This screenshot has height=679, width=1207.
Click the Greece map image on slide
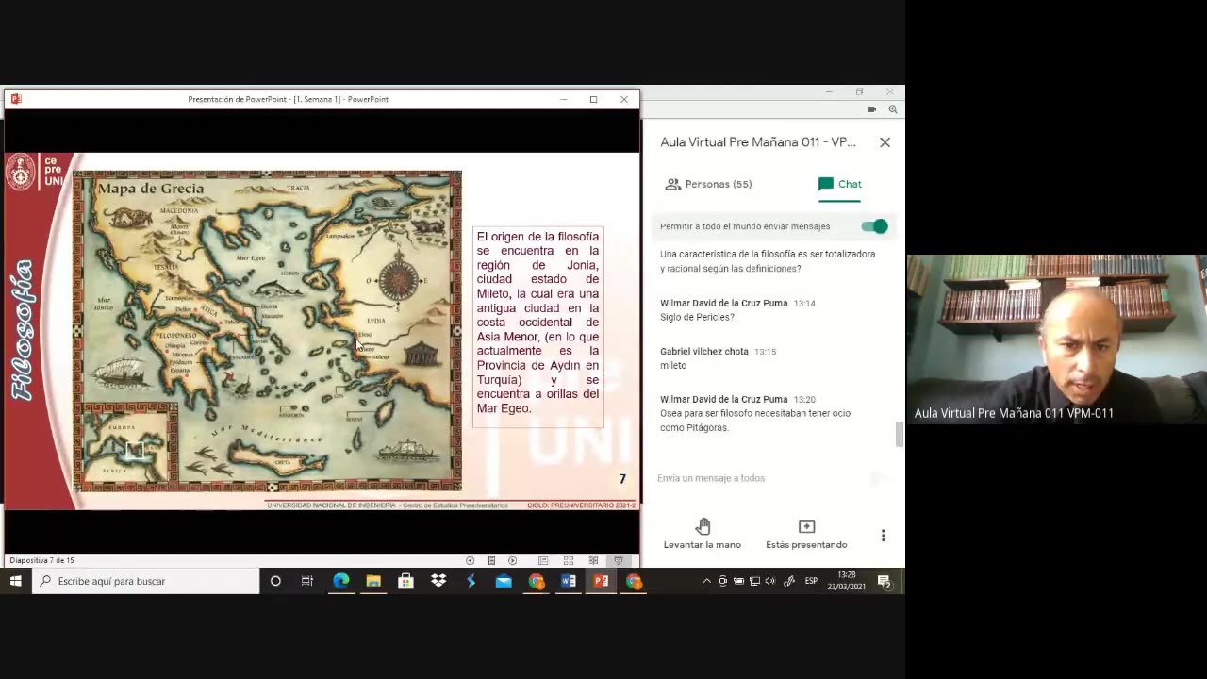(268, 331)
